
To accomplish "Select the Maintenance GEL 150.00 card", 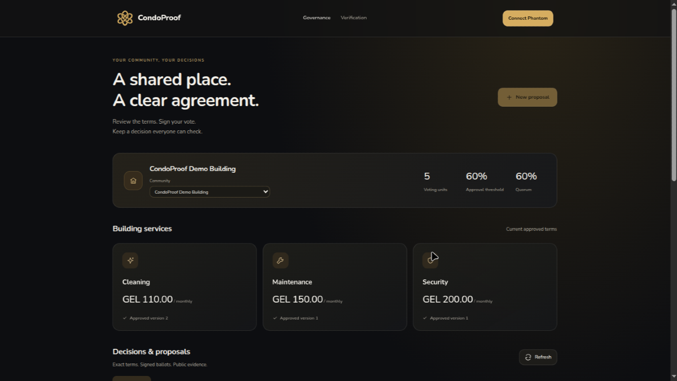I will 335,287.
